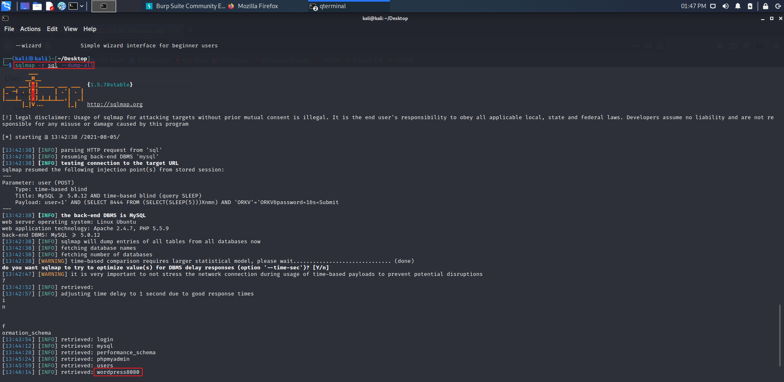Click the 'Parameter: user (POST)' line

click(x=38, y=183)
